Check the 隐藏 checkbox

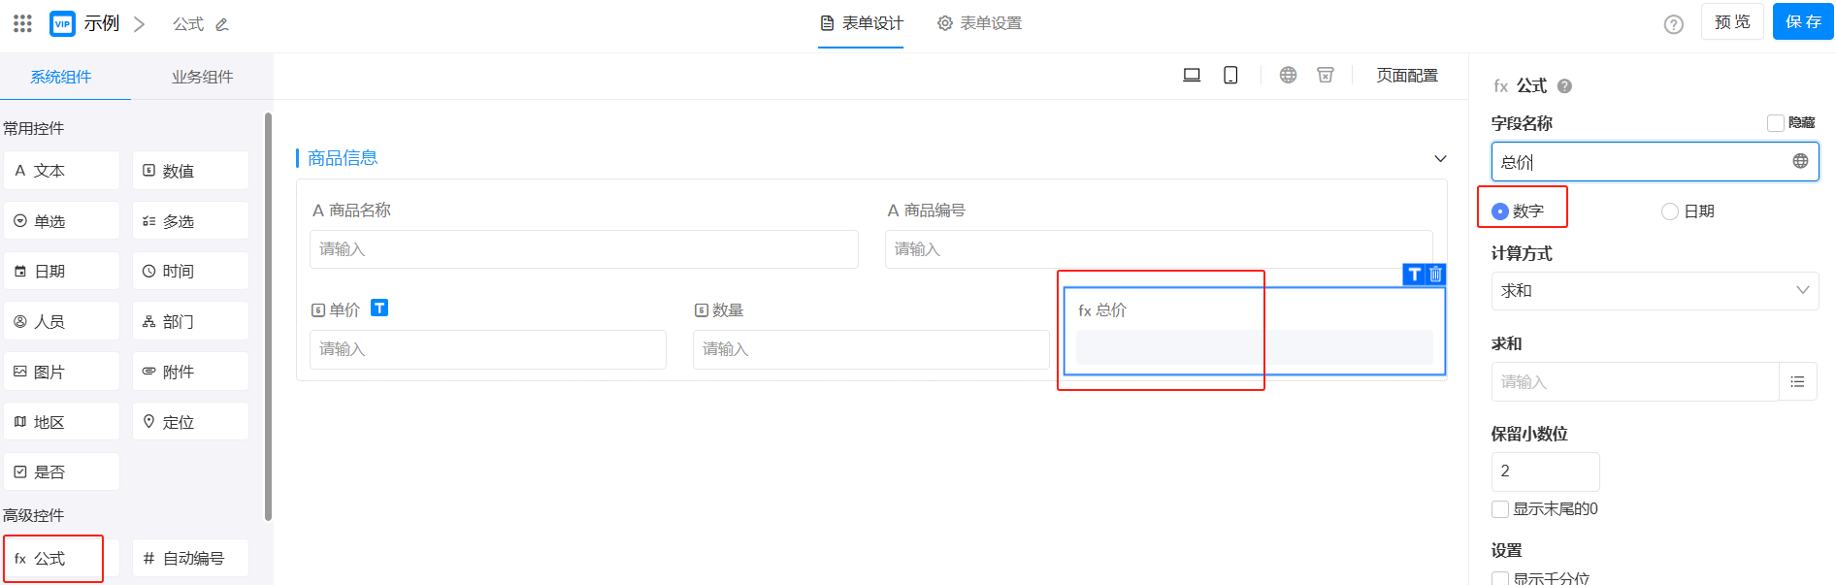pos(1776,123)
